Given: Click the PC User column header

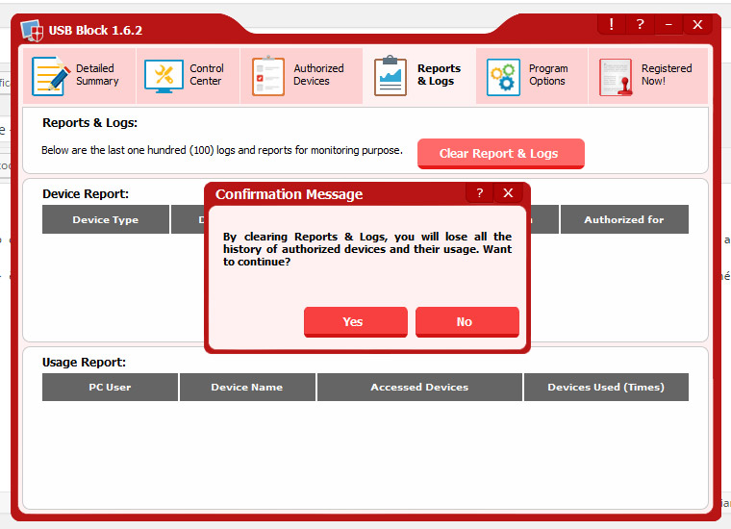Looking at the screenshot, I should tap(110, 387).
